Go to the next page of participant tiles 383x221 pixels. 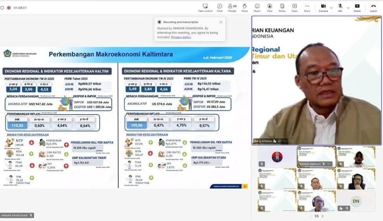[322, 216]
